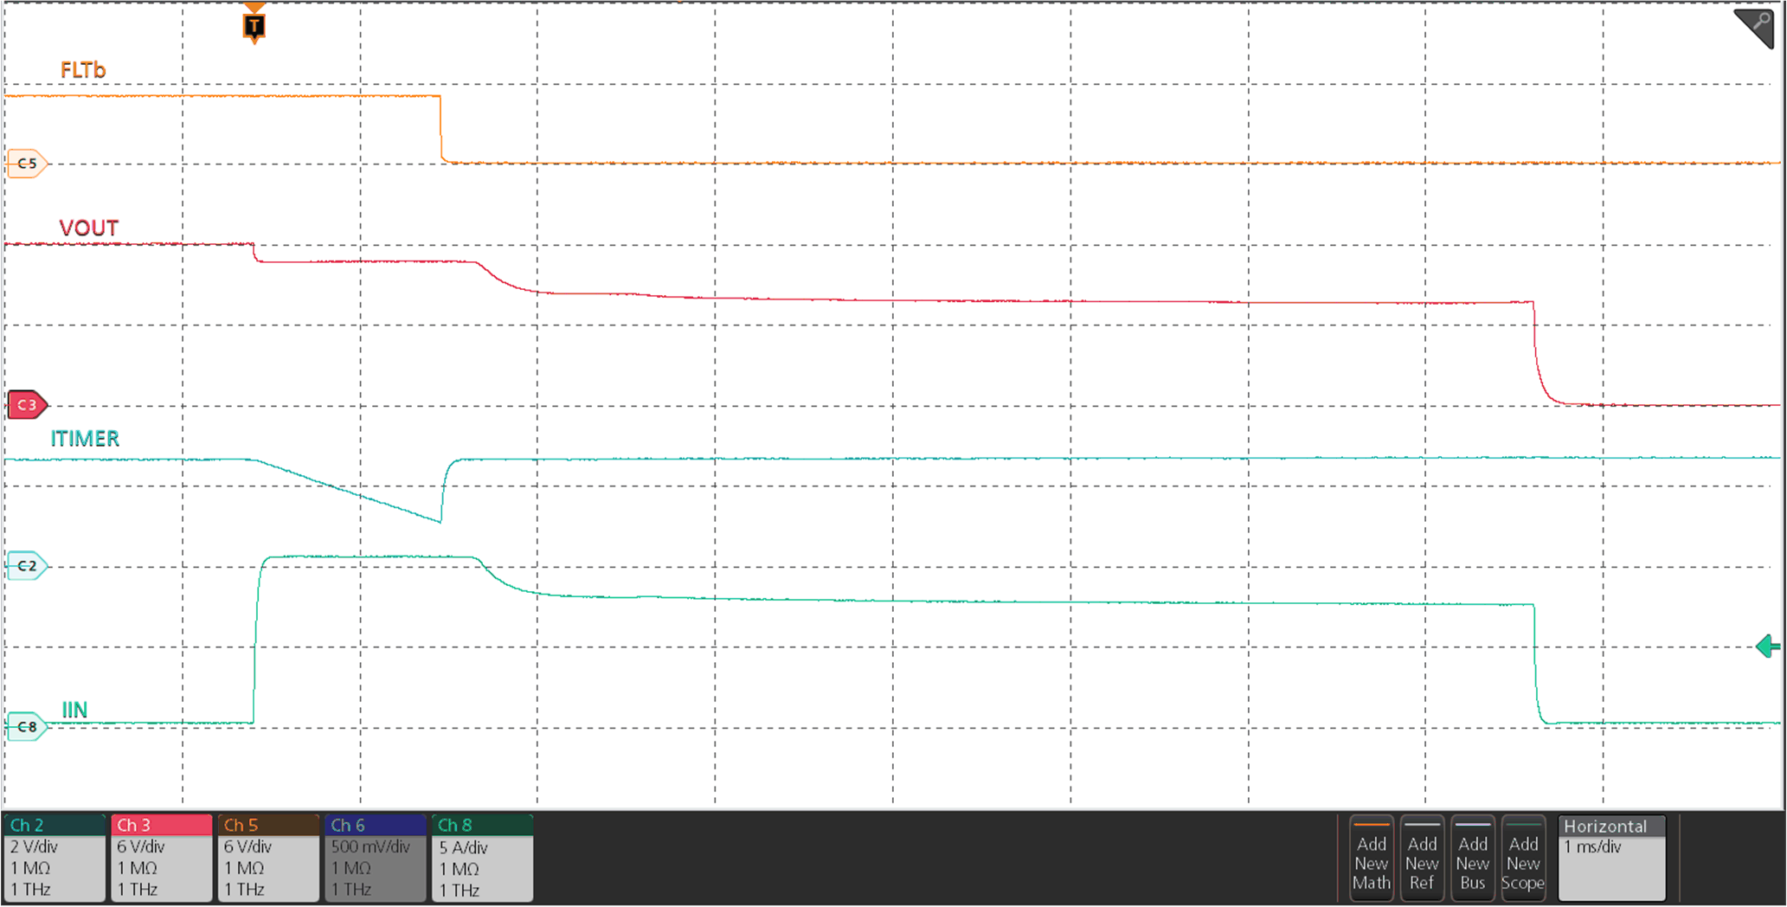Select the C3 channel marker for VOUT
The image size is (1787, 907).
coord(26,404)
